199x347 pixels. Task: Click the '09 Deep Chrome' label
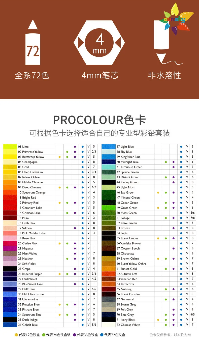click(x=29, y=187)
